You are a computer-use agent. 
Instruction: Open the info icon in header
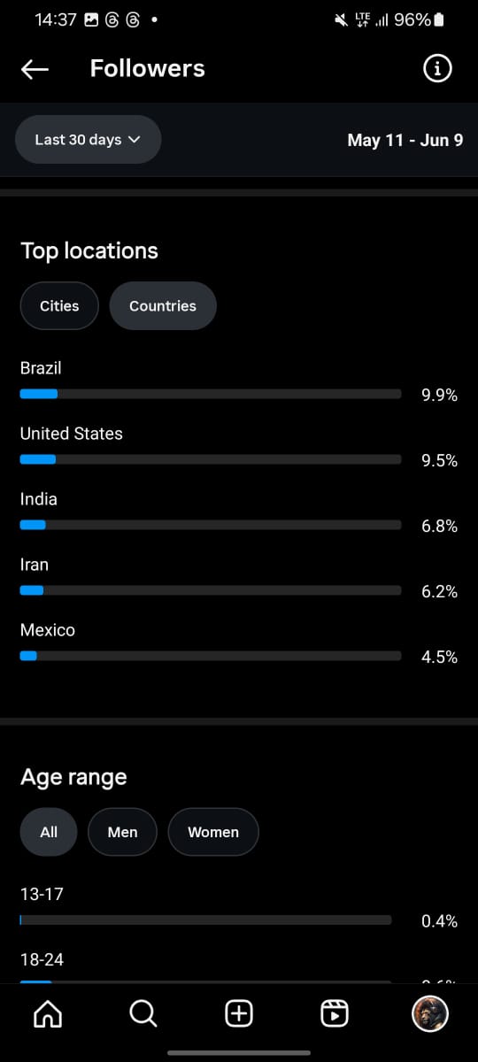pyautogui.click(x=437, y=68)
